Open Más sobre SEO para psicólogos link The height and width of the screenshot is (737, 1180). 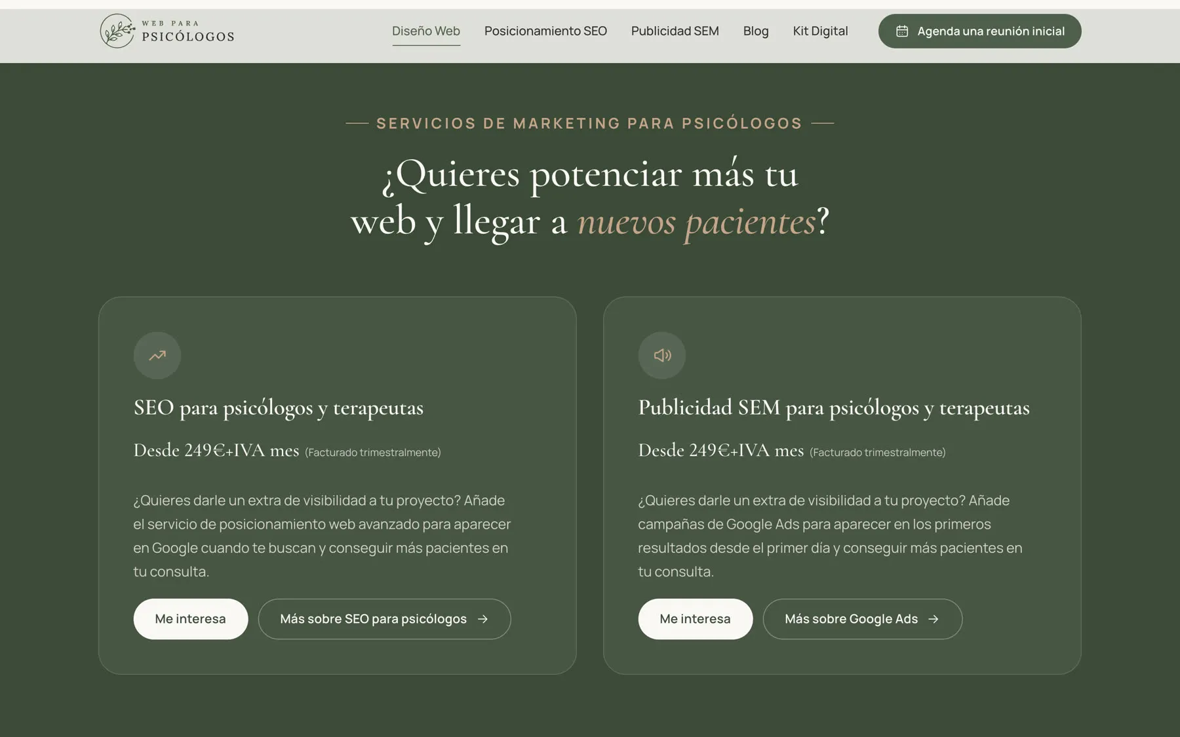pos(385,619)
